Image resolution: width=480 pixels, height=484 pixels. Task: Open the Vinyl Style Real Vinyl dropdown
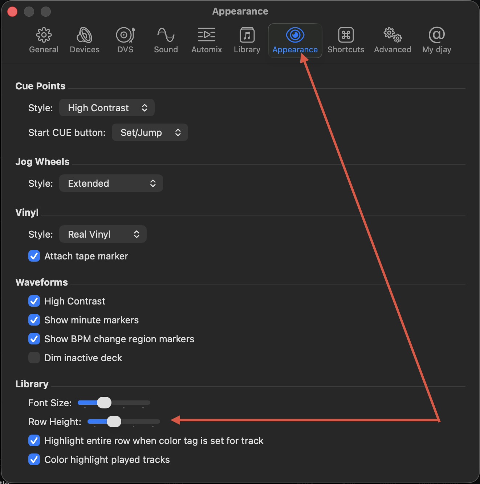pos(103,234)
